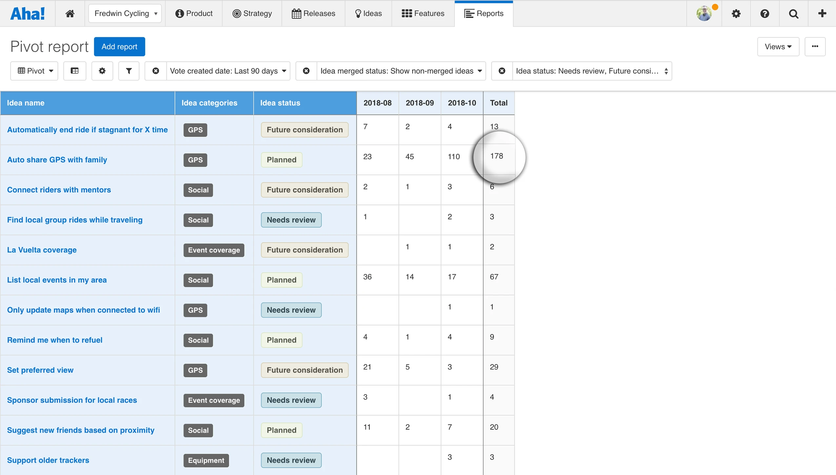The image size is (836, 475).
Task: Click the user avatar picture
Action: [x=704, y=13]
